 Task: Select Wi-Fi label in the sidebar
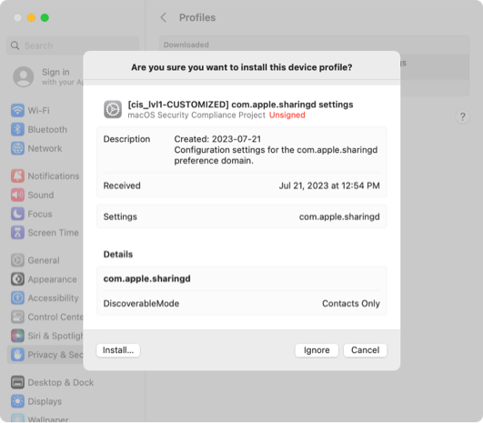coord(38,110)
